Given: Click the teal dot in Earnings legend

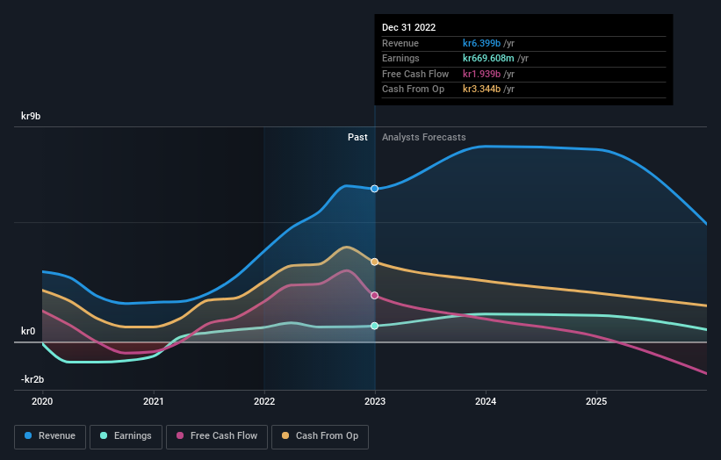Looking at the screenshot, I should click(104, 435).
